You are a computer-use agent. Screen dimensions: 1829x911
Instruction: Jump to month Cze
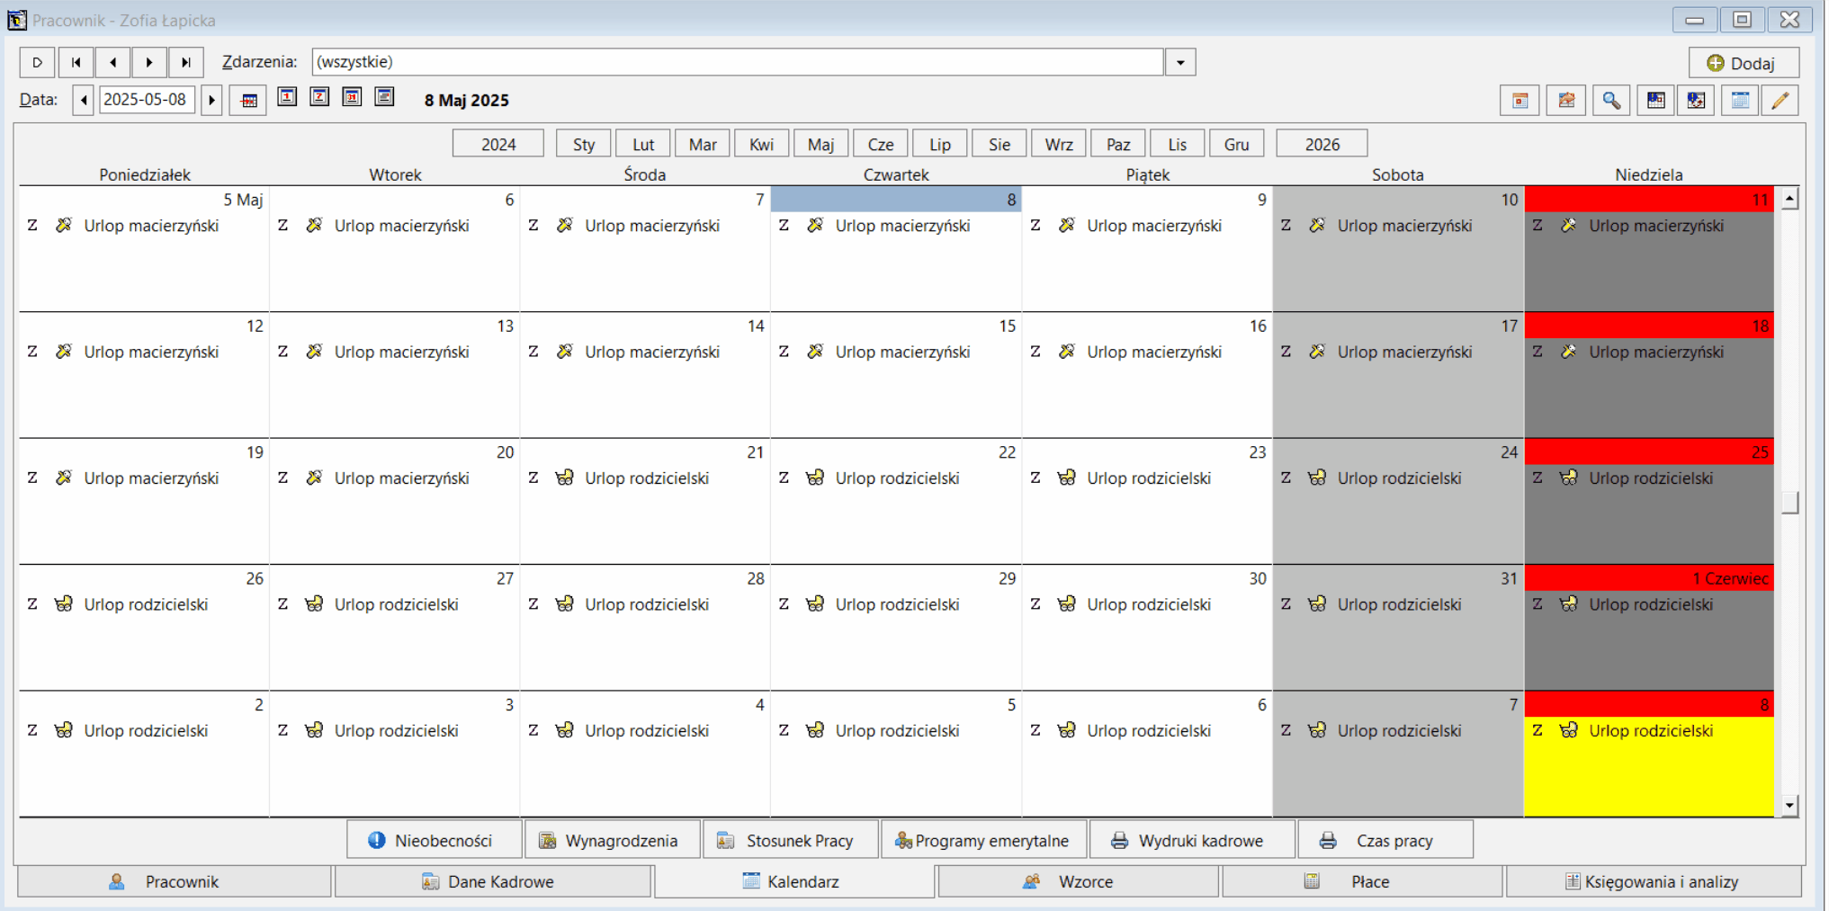click(x=880, y=144)
